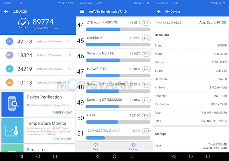The height and width of the screenshot is (161, 229).
Task: Go back from the LLD-AL20 score screen
Action: point(6,11)
